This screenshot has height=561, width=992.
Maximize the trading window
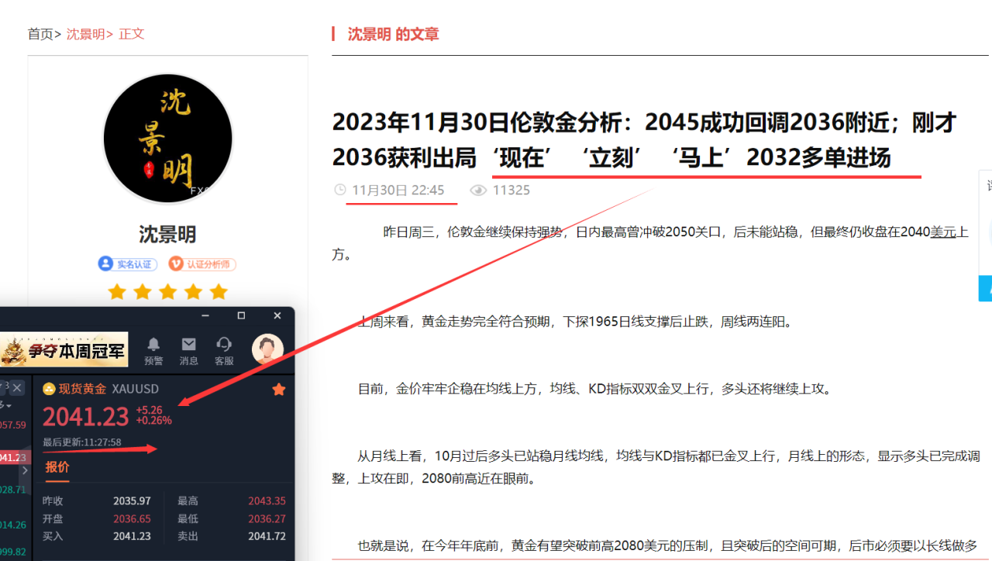(241, 315)
